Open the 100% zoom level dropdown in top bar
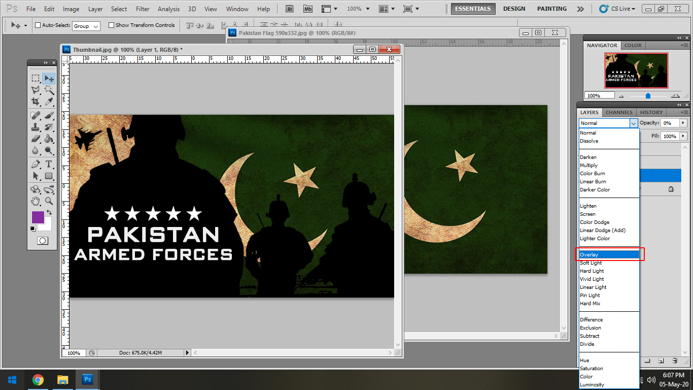The image size is (693, 390). click(359, 9)
